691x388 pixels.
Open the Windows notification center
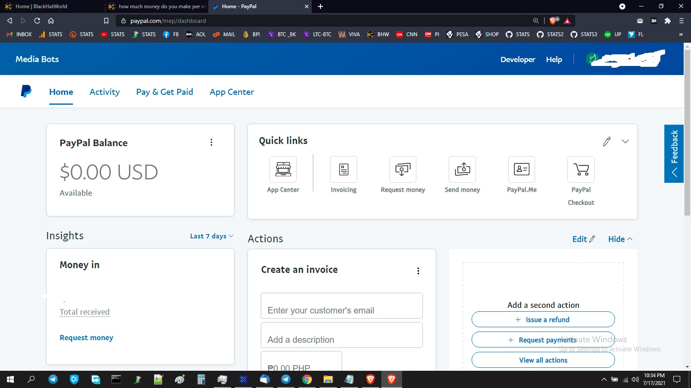pyautogui.click(x=677, y=379)
